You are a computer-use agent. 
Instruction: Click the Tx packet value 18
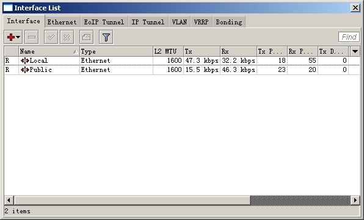tap(282, 61)
